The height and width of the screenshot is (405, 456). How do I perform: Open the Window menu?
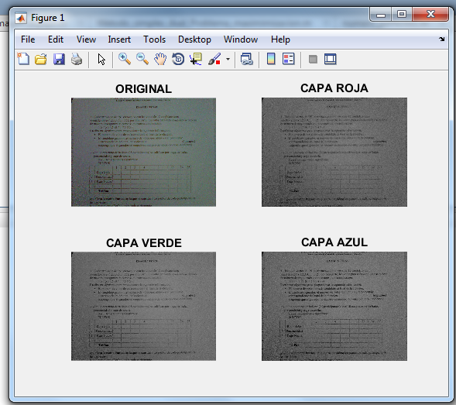click(241, 39)
